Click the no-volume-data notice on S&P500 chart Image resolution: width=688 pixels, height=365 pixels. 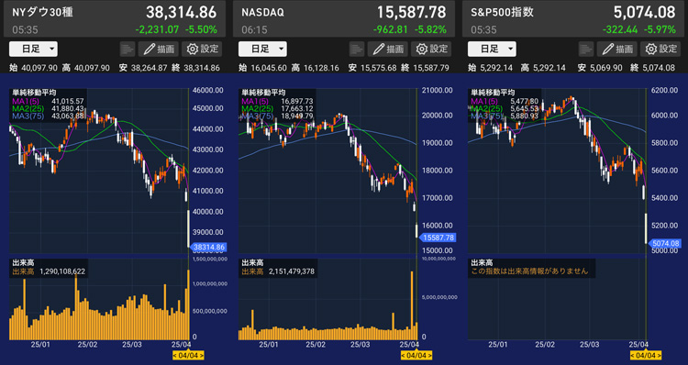529,271
